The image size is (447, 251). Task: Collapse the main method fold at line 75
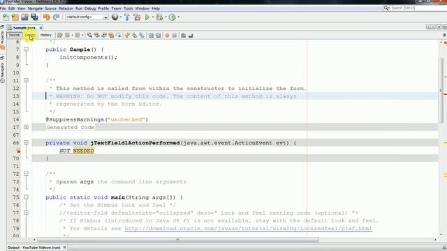tap(26, 197)
